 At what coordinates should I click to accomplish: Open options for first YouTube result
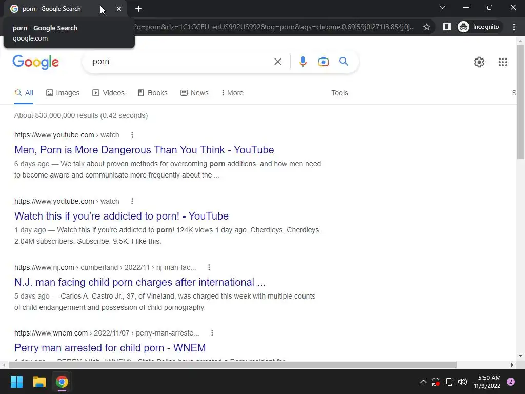coord(132,135)
